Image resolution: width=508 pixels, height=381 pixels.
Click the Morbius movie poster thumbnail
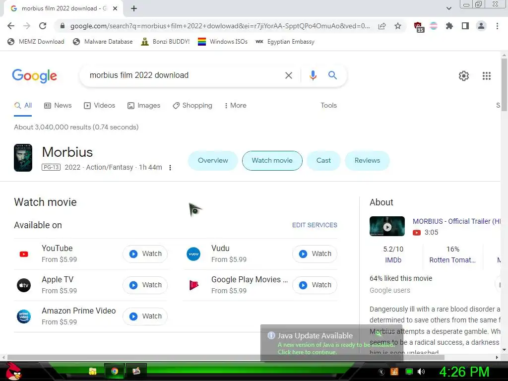23,158
